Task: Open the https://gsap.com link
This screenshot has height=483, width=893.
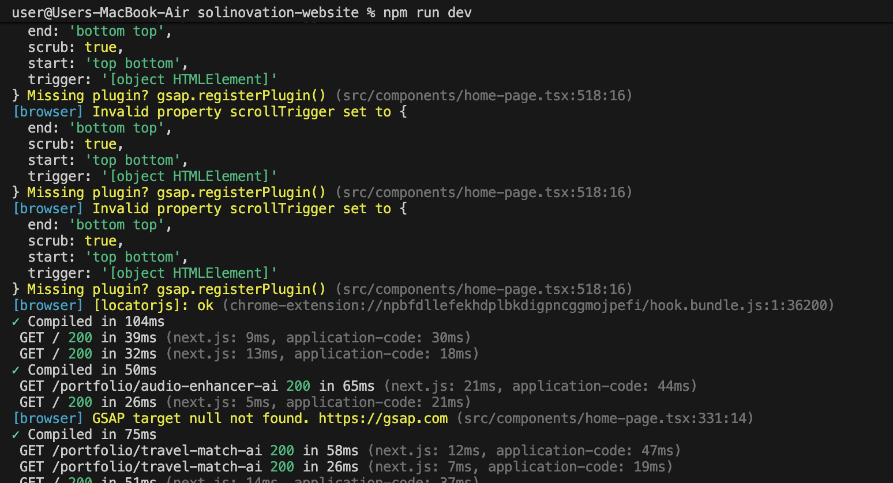Action: coord(383,418)
